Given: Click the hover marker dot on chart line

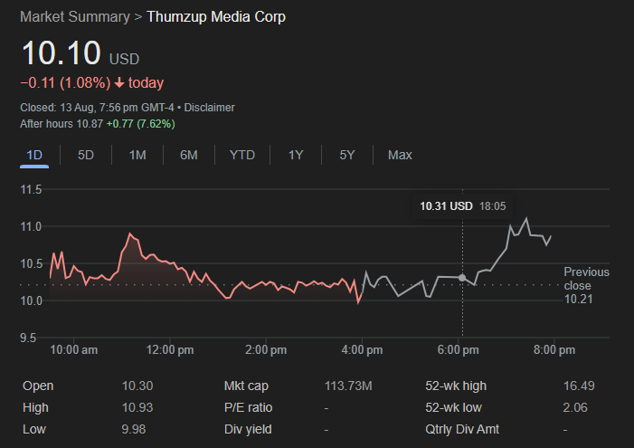Looking at the screenshot, I should pyautogui.click(x=463, y=278).
